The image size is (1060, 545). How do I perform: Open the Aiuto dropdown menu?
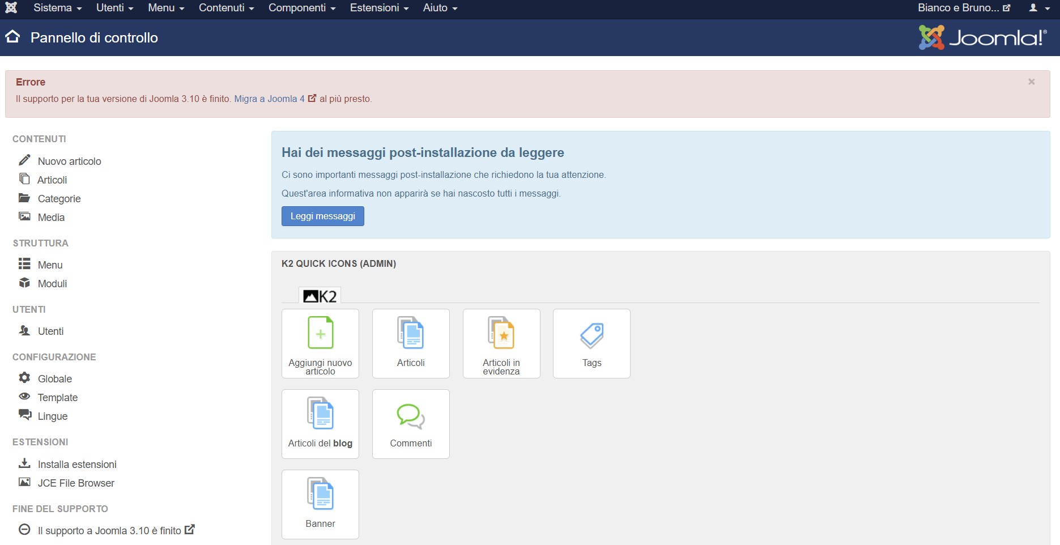tap(440, 8)
